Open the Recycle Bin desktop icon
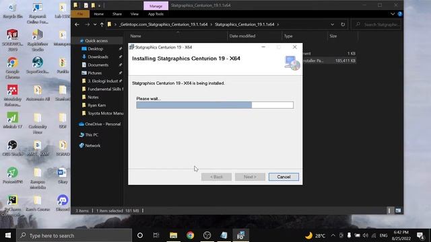Image resolution: width=431 pixels, height=242 pixels. [12, 11]
